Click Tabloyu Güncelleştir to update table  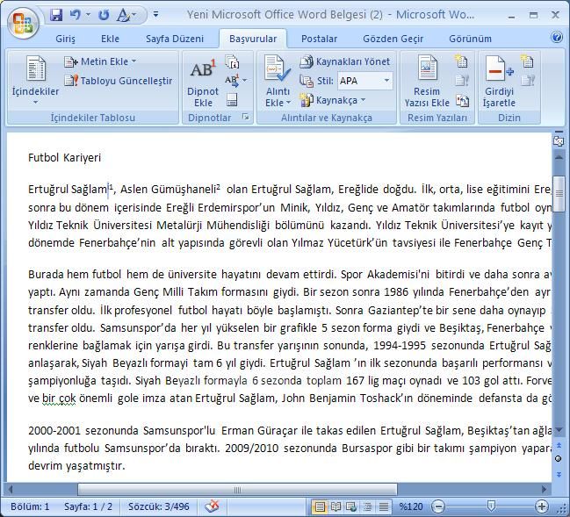click(118, 81)
